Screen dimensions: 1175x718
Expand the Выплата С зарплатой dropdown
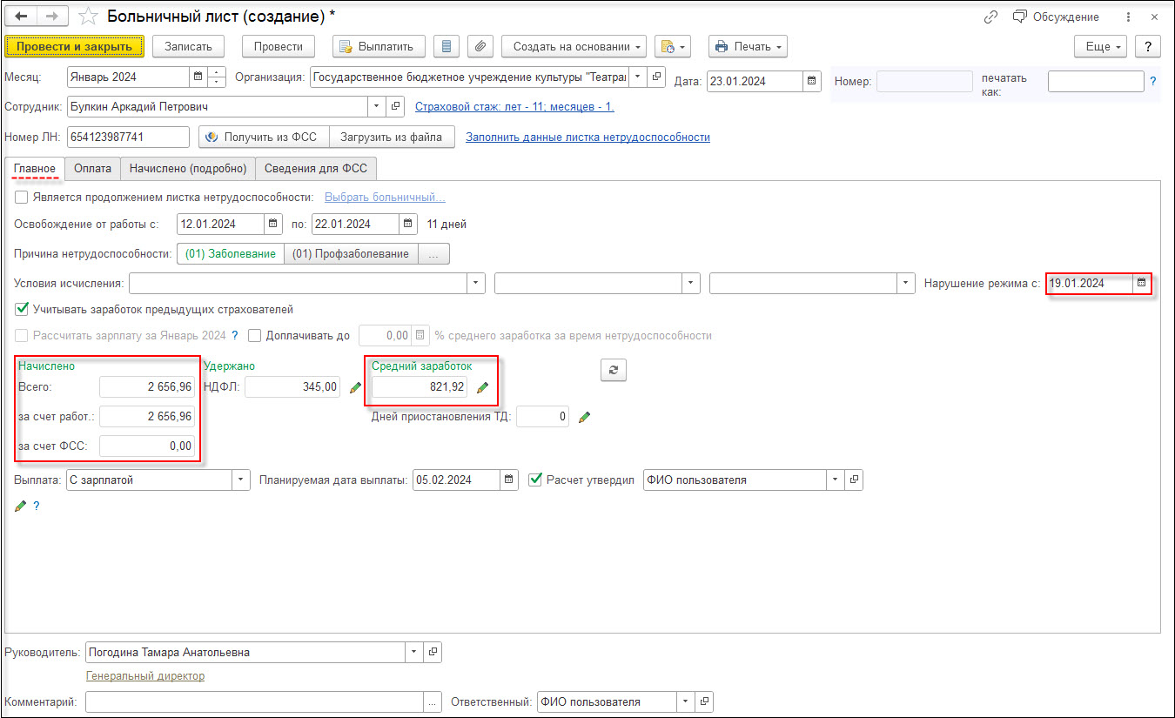(241, 480)
